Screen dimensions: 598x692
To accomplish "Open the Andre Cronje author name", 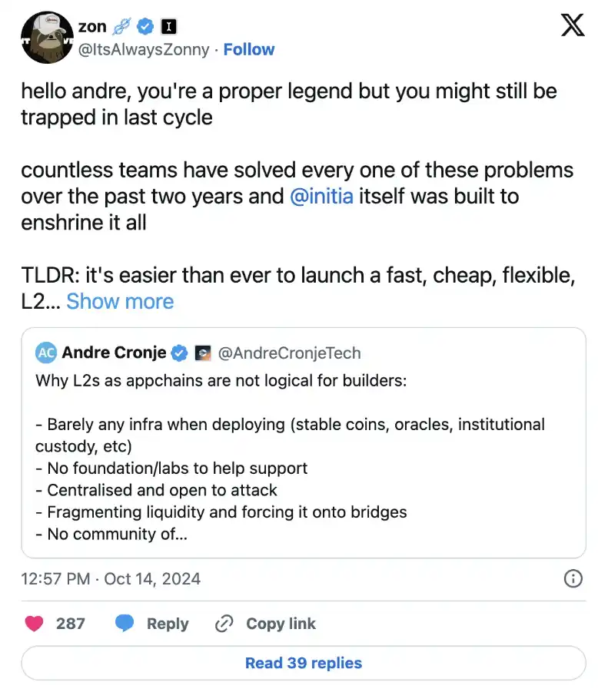I will [114, 353].
